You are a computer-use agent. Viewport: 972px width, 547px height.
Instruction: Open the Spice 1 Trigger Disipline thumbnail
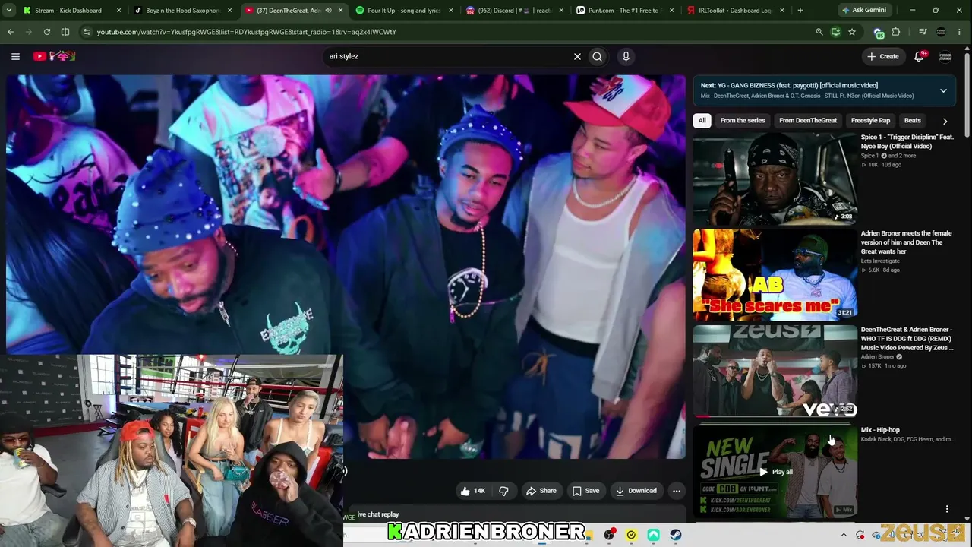point(775,179)
